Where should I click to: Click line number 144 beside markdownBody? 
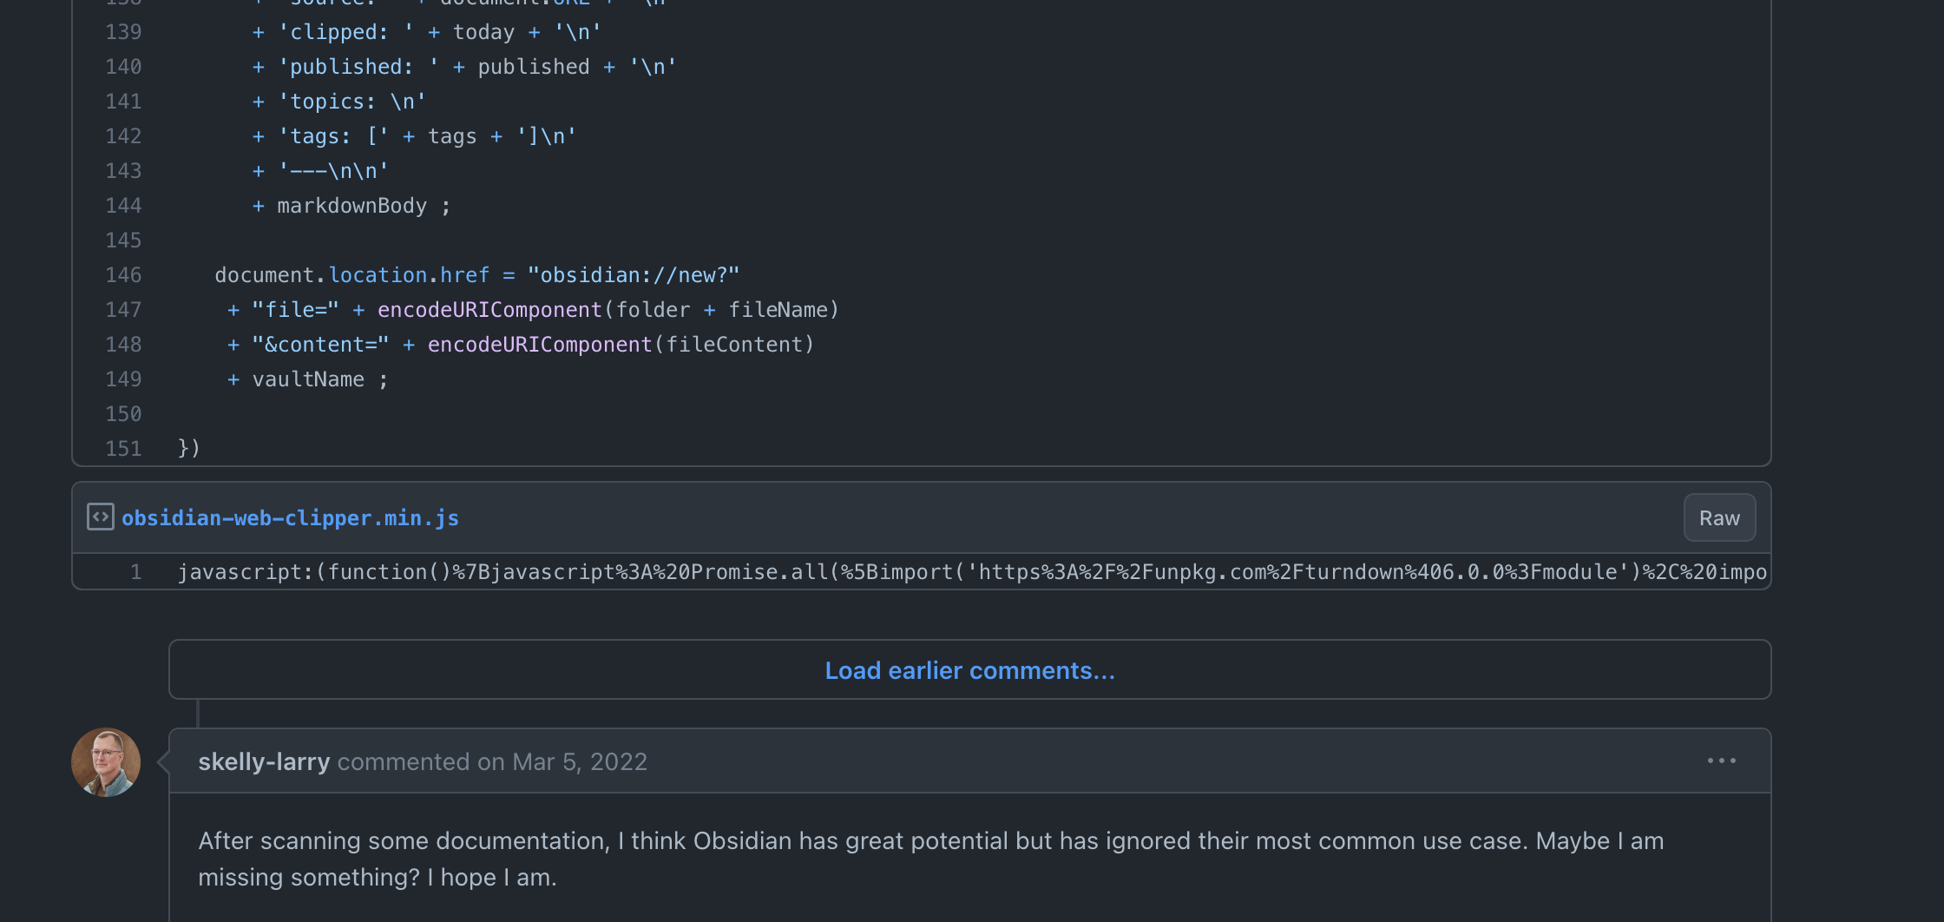click(x=123, y=206)
